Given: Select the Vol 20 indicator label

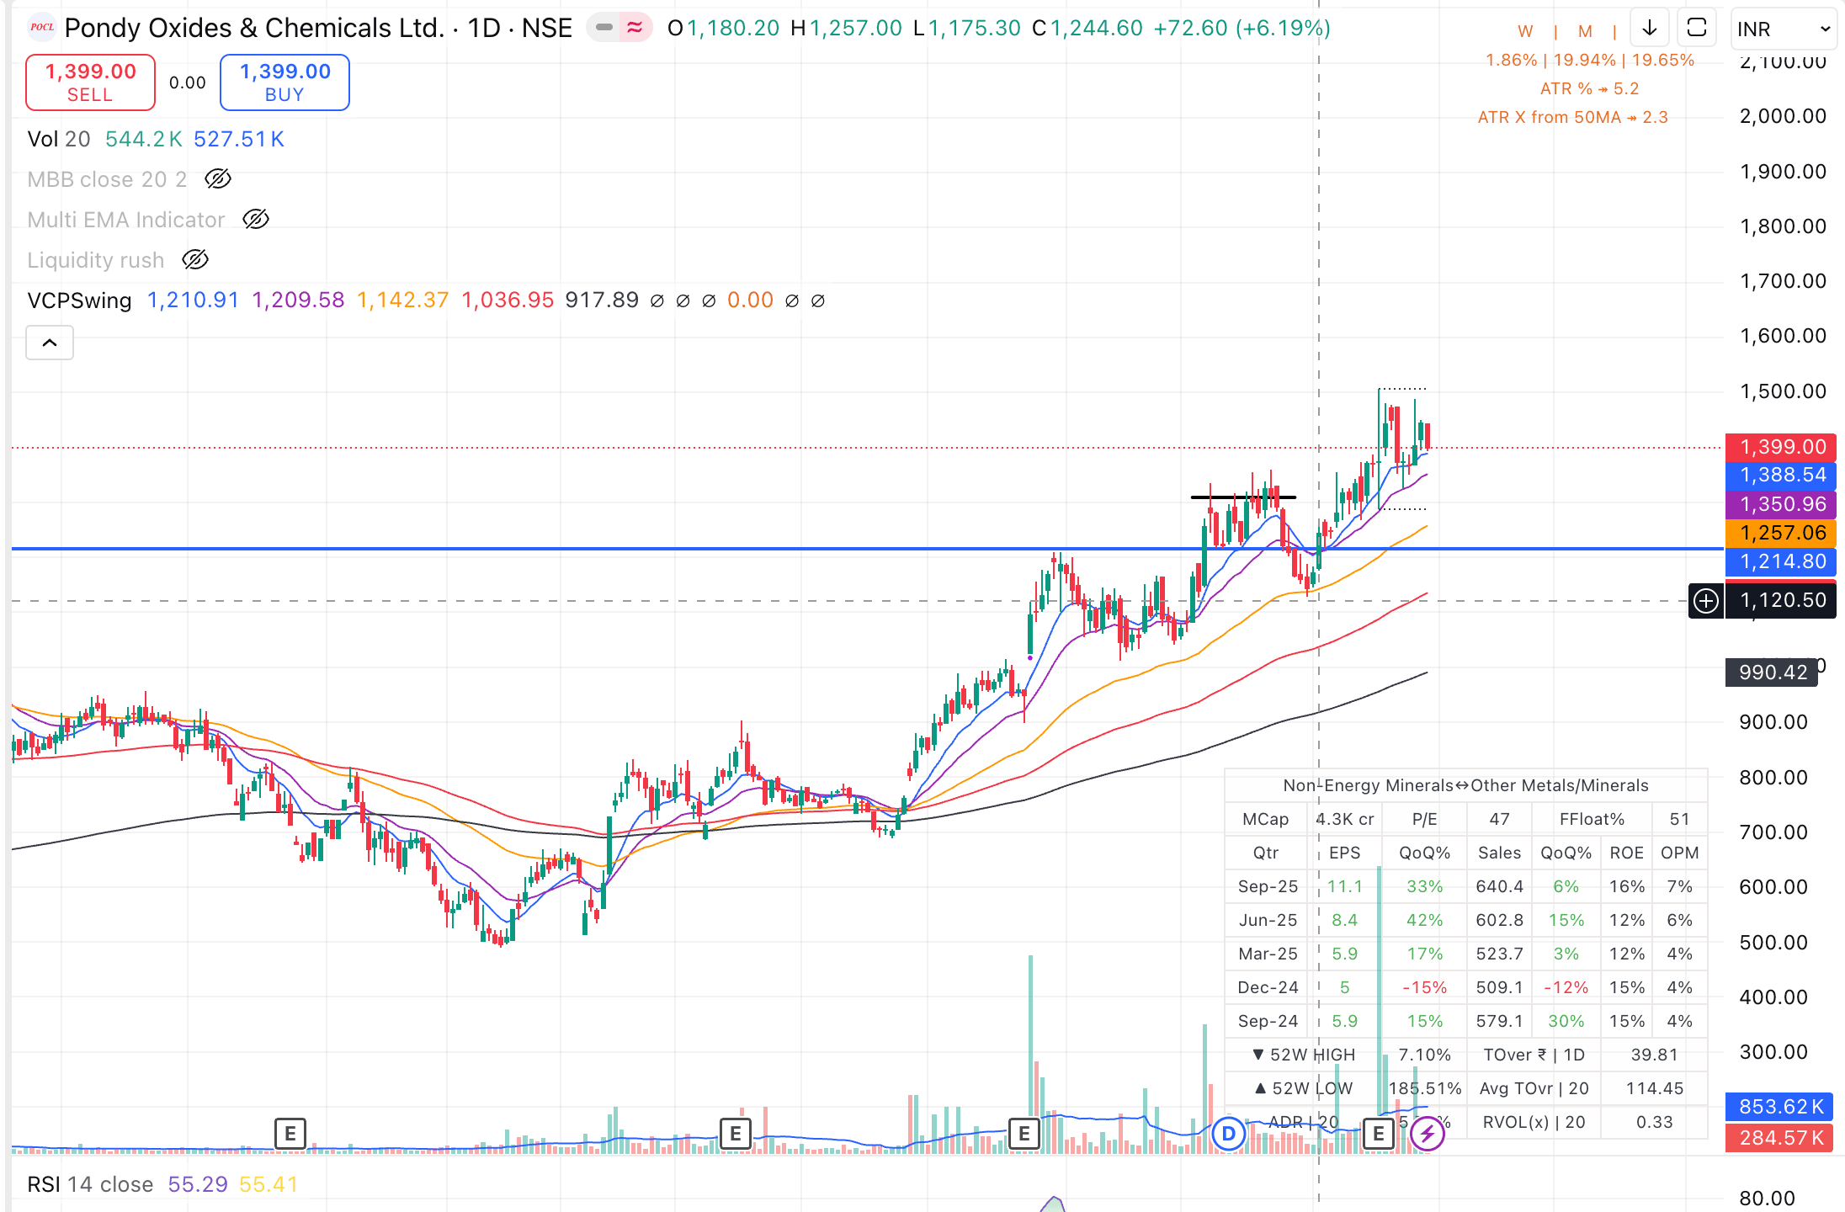Looking at the screenshot, I should point(58,139).
